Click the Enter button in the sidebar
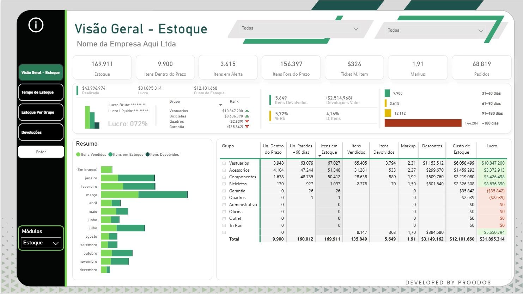This screenshot has height=294, width=523. click(41, 152)
